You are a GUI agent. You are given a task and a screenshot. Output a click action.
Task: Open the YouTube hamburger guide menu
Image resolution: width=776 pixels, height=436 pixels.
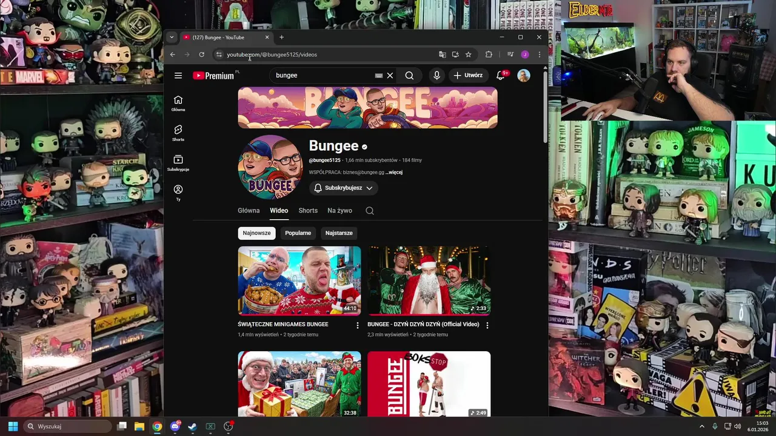pyautogui.click(x=178, y=76)
